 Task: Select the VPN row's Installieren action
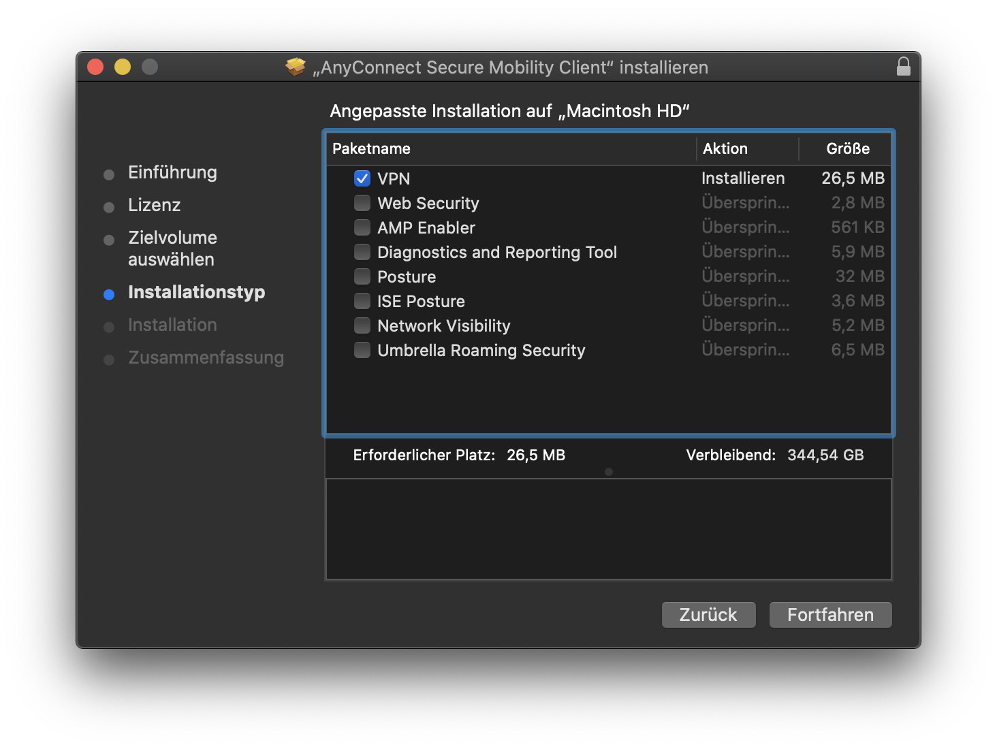[743, 178]
